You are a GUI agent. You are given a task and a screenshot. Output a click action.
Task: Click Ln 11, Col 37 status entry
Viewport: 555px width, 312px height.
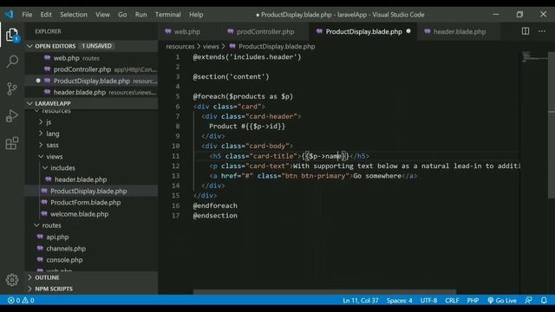[x=361, y=301]
